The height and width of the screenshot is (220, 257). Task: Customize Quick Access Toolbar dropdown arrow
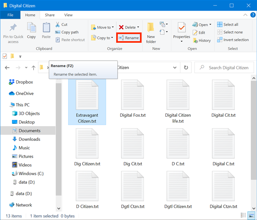click(20, 57)
